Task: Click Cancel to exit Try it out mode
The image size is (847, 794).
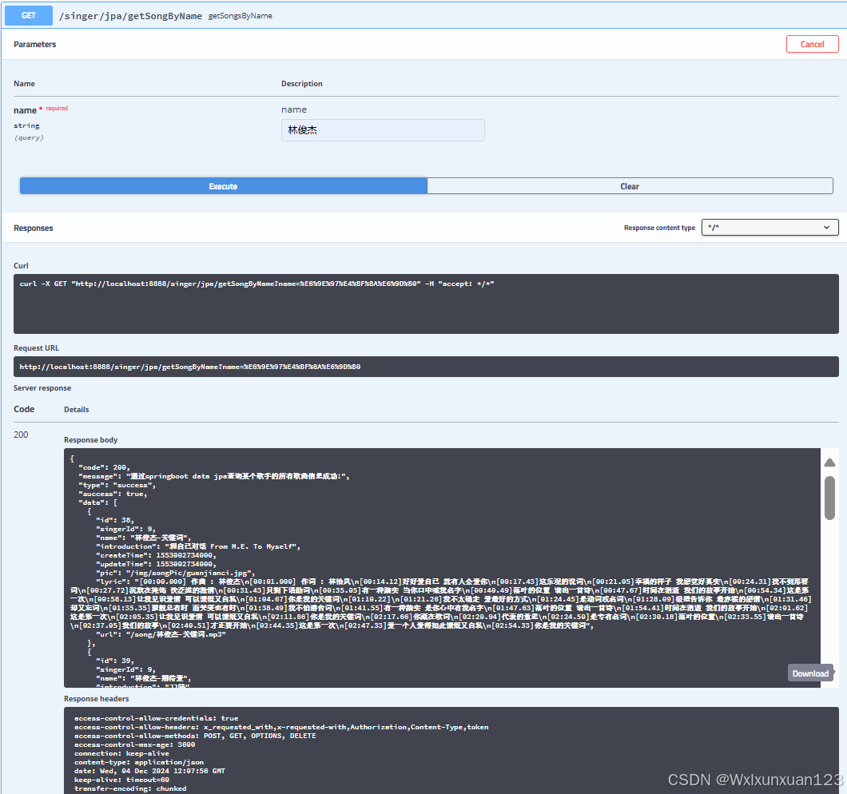Action: coord(812,44)
